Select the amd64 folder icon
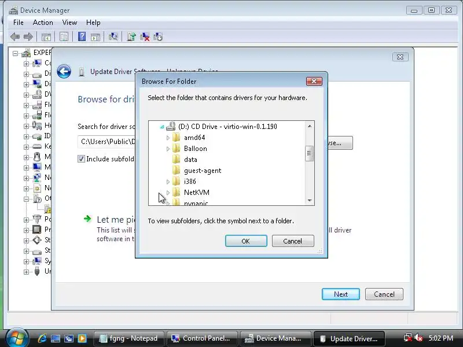Image resolution: width=463 pixels, height=347 pixels. tap(177, 138)
